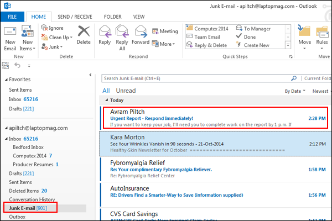
Task: Open the More respond options dropdown
Action: click(163, 44)
